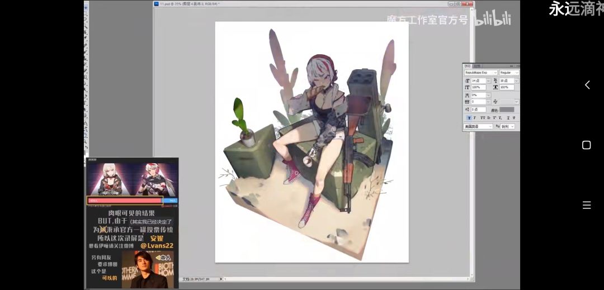
Task: Open the status bar info arrow menu
Action: point(221,279)
